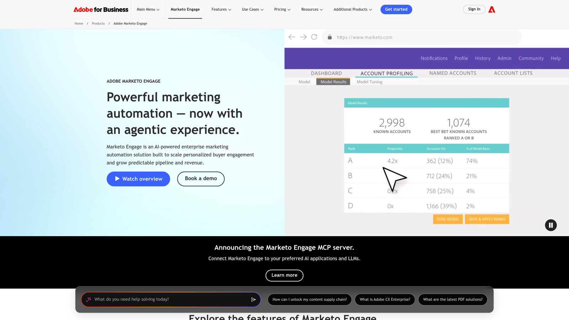This screenshot has height=320, width=569.
Task: Expand the Pricing dropdown
Action: click(282, 10)
